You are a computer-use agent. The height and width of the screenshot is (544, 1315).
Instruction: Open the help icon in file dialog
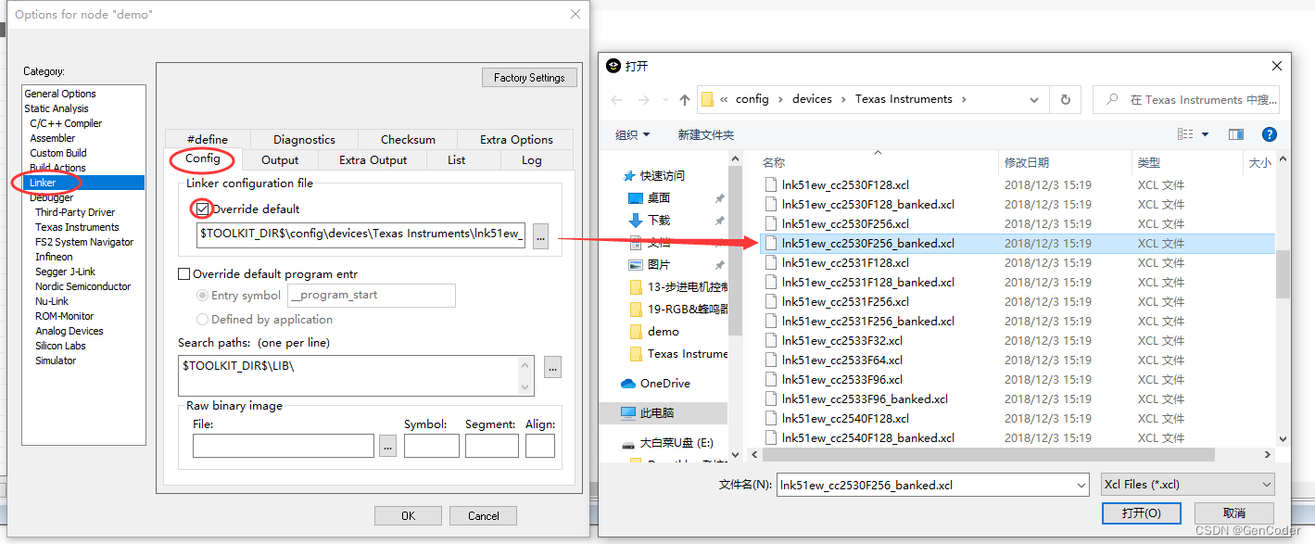click(x=1270, y=134)
